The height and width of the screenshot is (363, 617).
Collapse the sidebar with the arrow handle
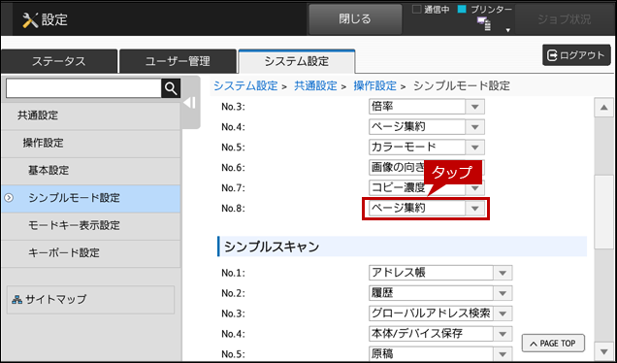pos(190,103)
